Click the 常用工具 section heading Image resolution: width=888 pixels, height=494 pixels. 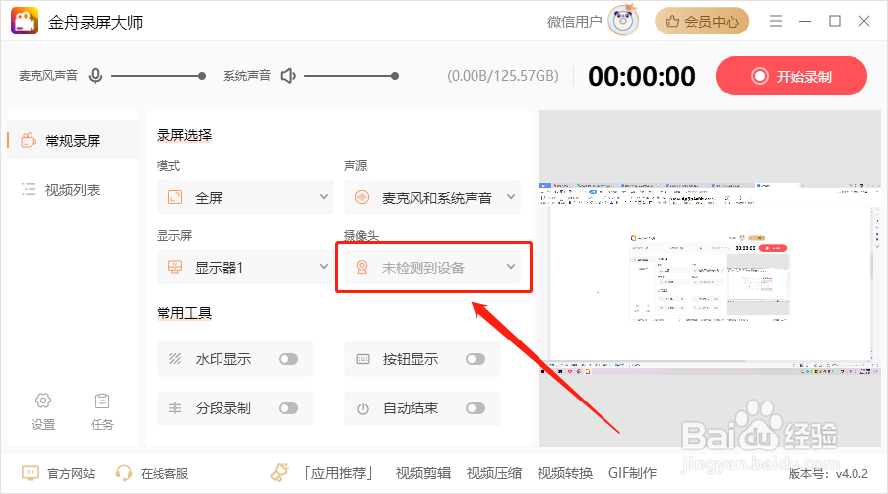[x=184, y=312]
